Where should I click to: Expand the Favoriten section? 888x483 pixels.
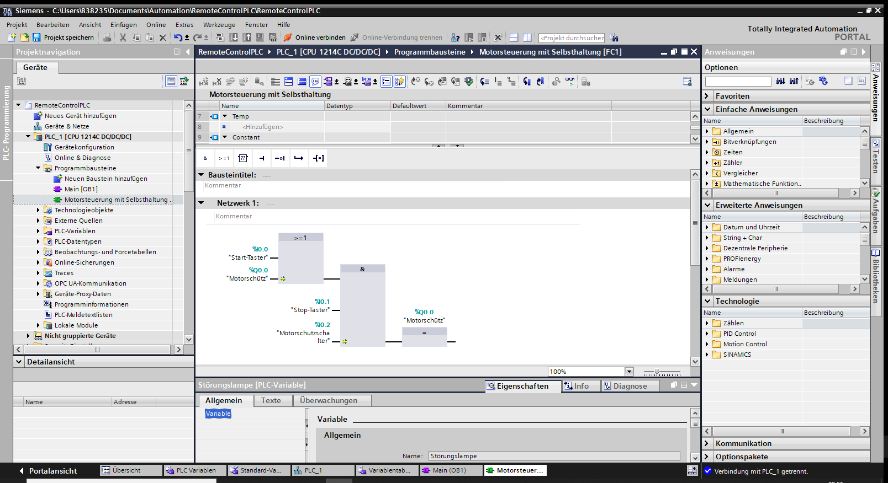tap(707, 96)
